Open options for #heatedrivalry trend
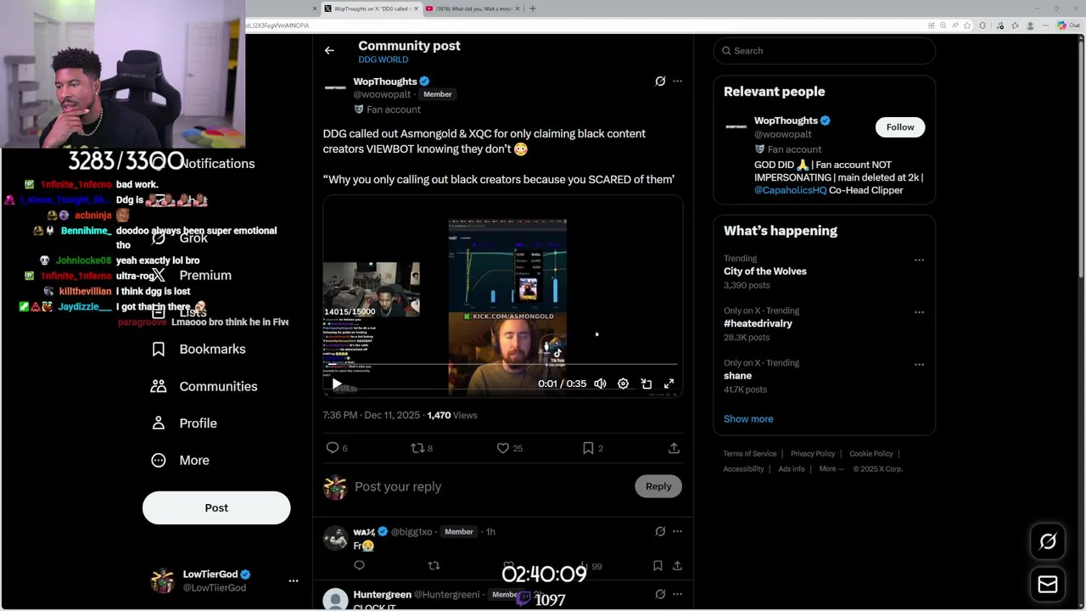 [x=919, y=312]
